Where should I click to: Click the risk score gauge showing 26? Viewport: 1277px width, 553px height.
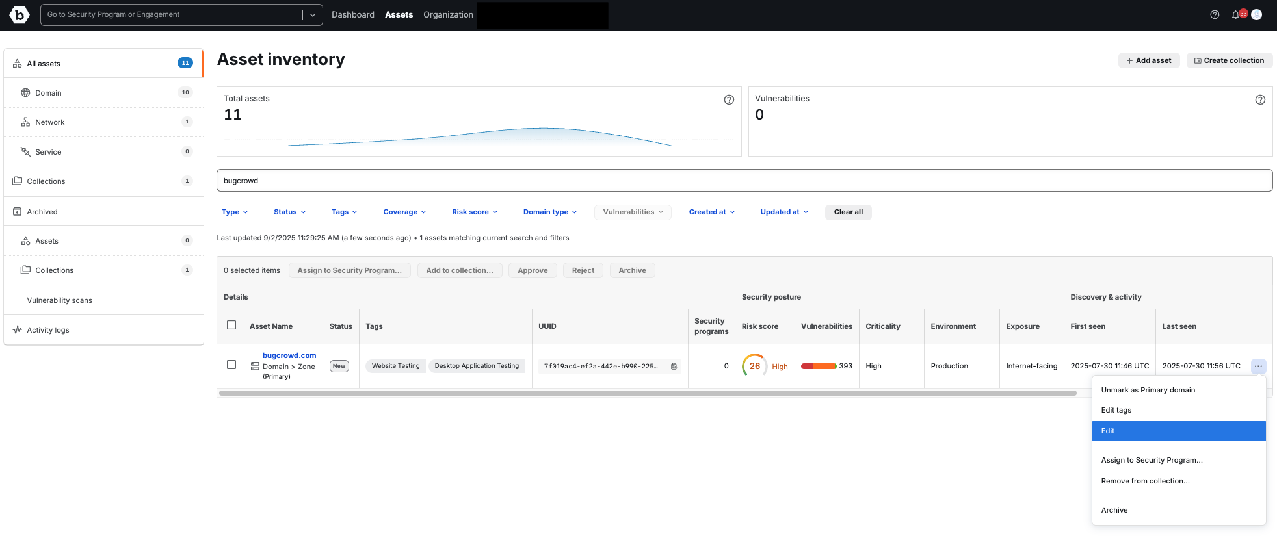(754, 366)
